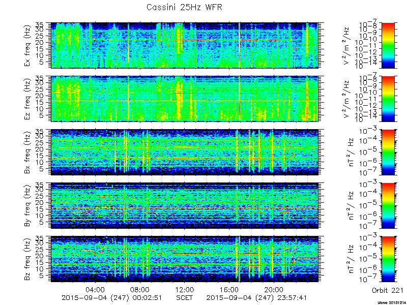Image resolution: width=407 pixels, height=305 pixels.
Task: Select the Ez freq (Hz) axis label
Action: coord(27,99)
